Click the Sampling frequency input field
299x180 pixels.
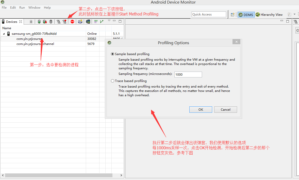tap(188, 74)
